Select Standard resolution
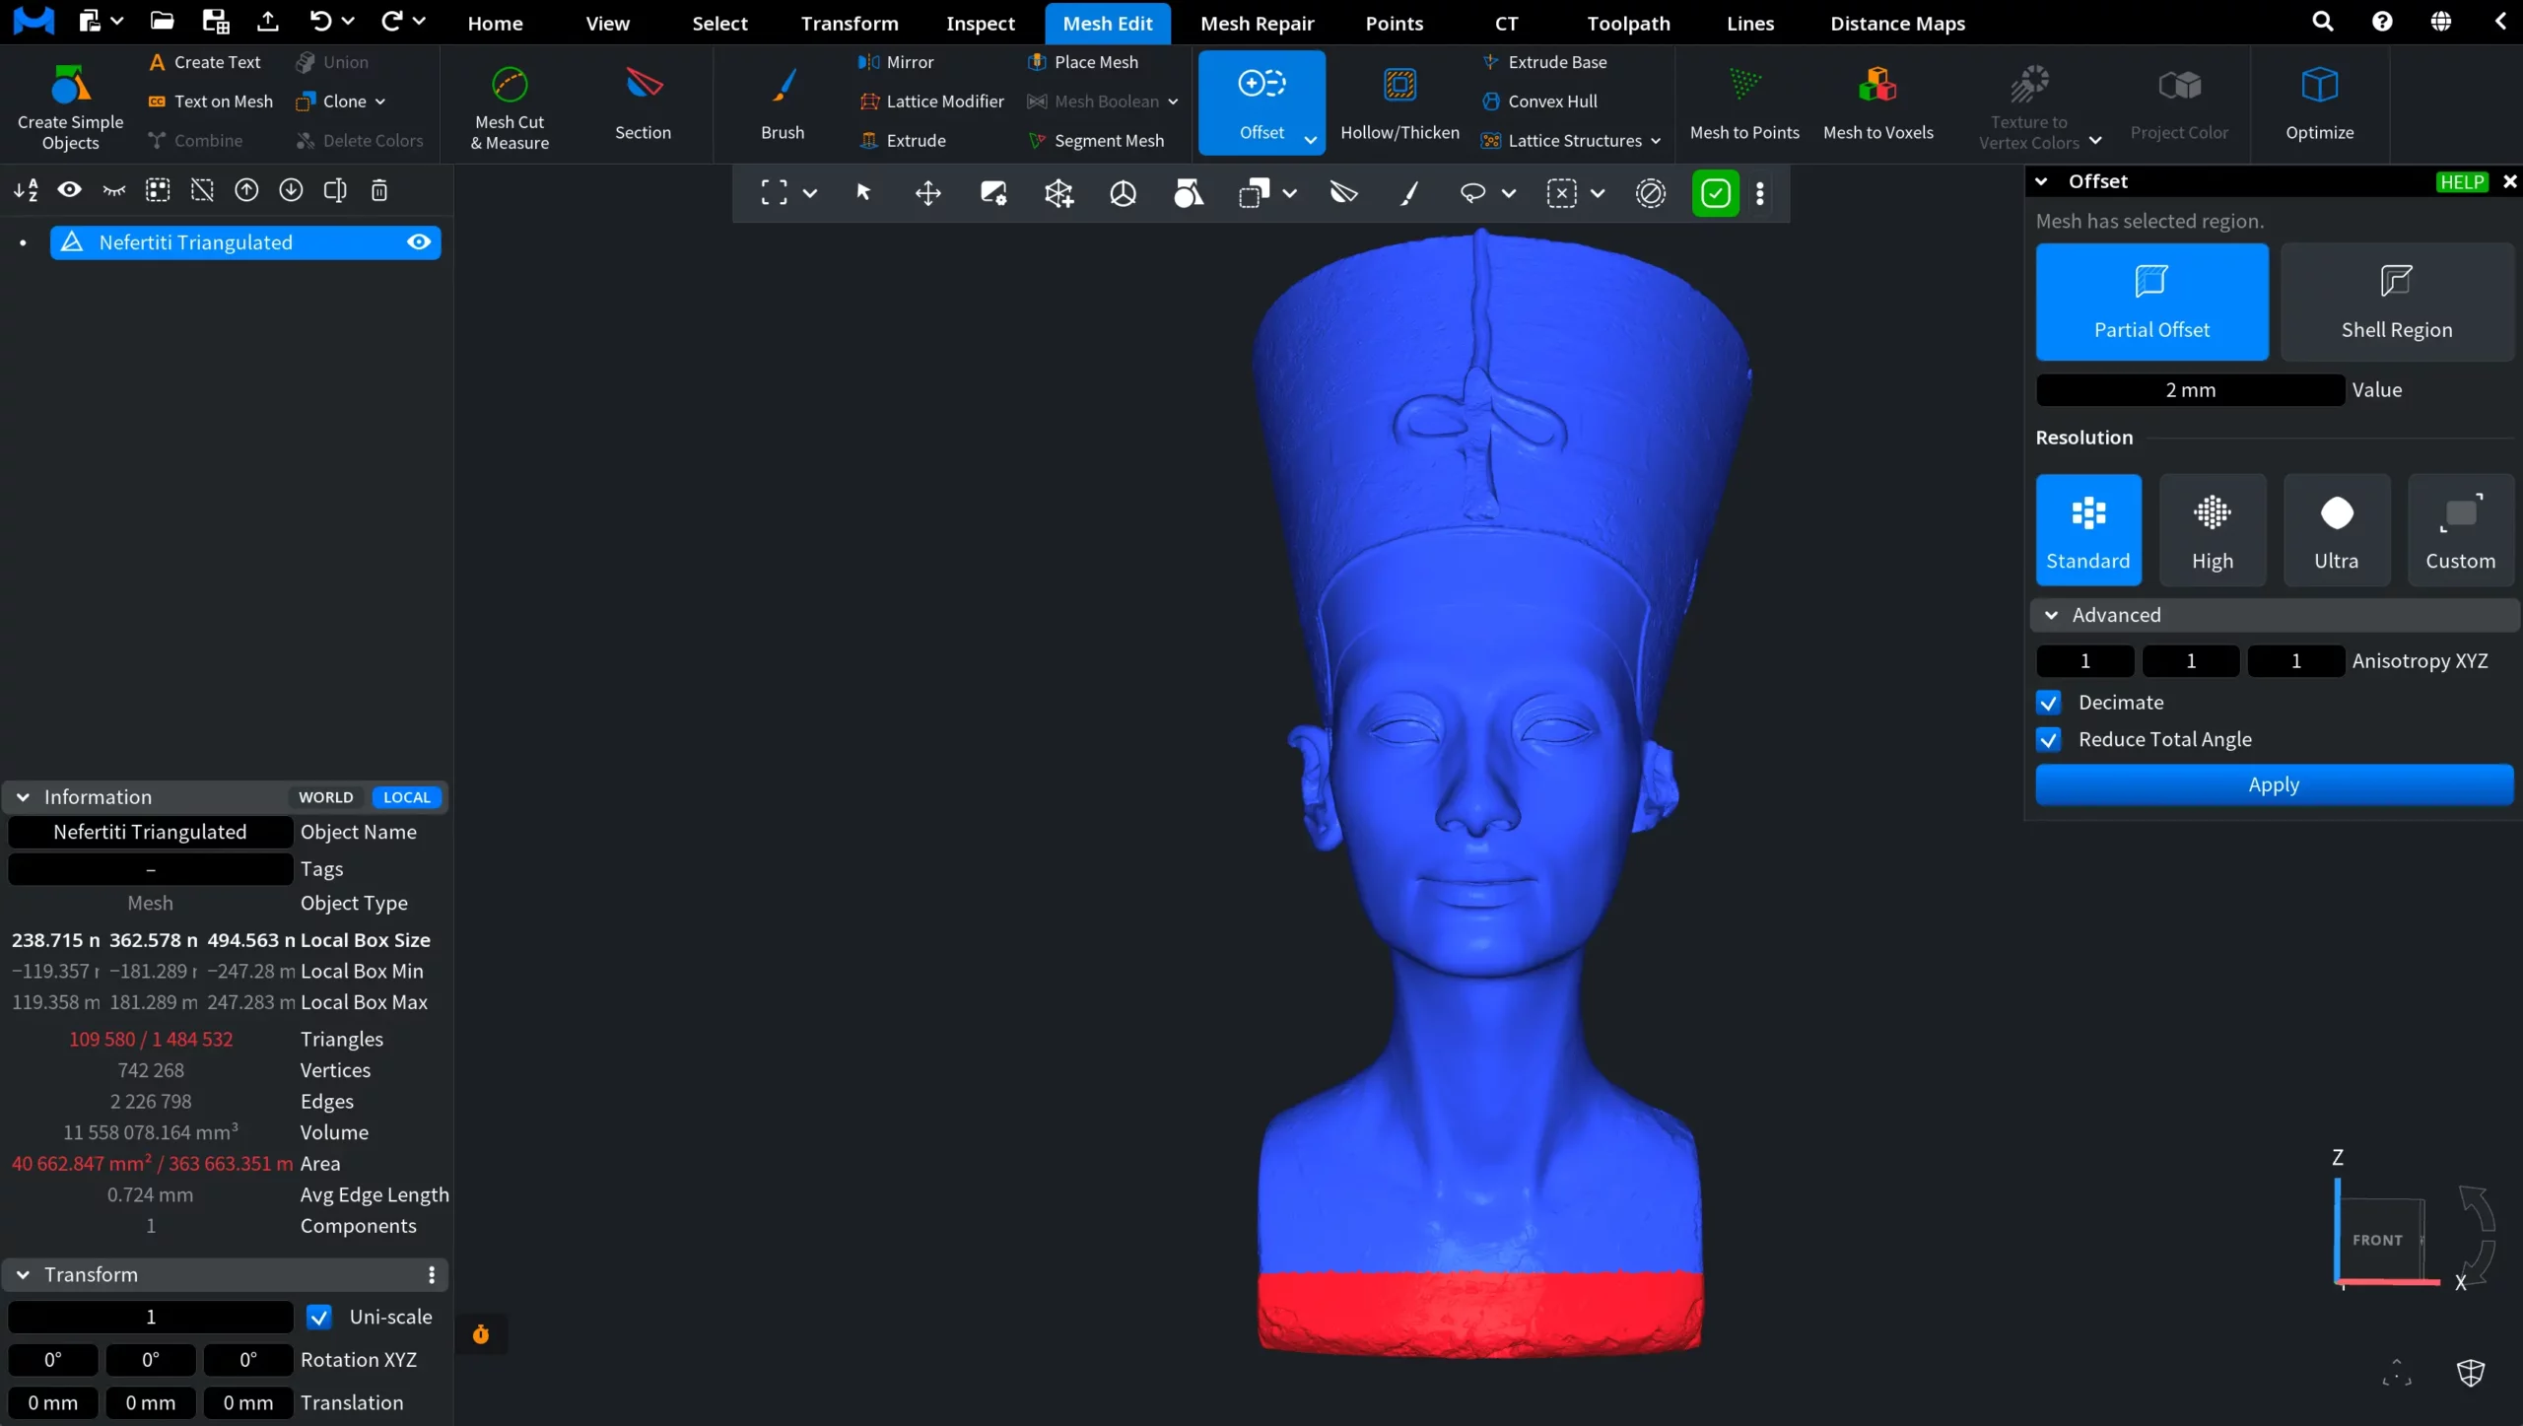This screenshot has width=2523, height=1426. click(2088, 530)
